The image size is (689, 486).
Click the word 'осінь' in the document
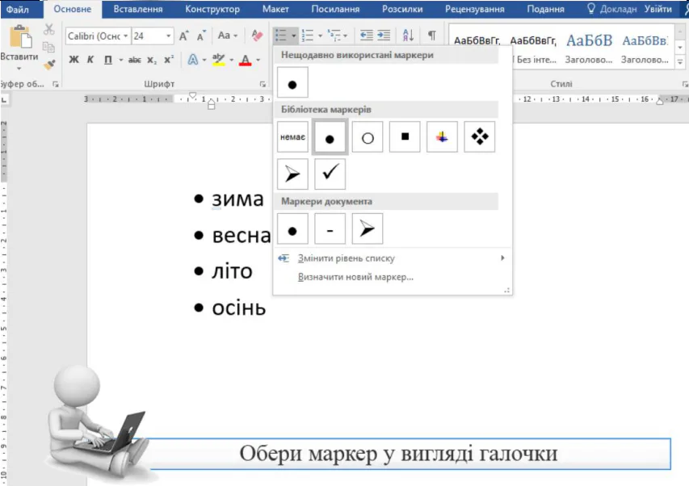click(x=238, y=308)
